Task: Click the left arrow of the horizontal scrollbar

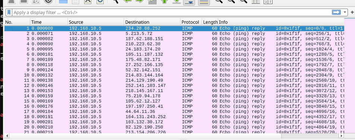Action: click(7, 136)
